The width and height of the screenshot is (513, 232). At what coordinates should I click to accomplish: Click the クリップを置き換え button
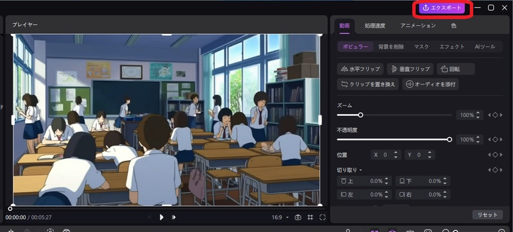click(x=368, y=85)
